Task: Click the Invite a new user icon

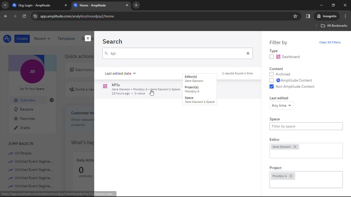Action: [72, 89]
